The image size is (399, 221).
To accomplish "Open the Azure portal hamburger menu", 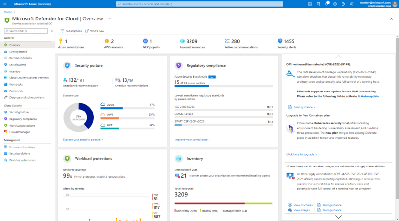I will (x=5, y=4).
